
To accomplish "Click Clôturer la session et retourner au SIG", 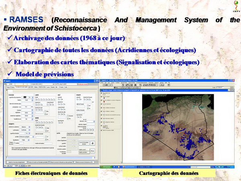I will (84, 162).
